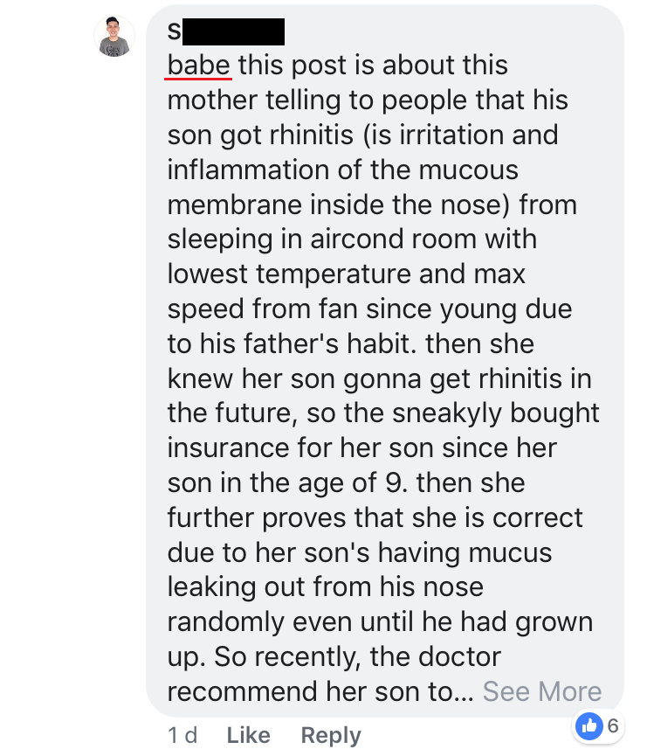Expand the comment with See More

pos(542,691)
